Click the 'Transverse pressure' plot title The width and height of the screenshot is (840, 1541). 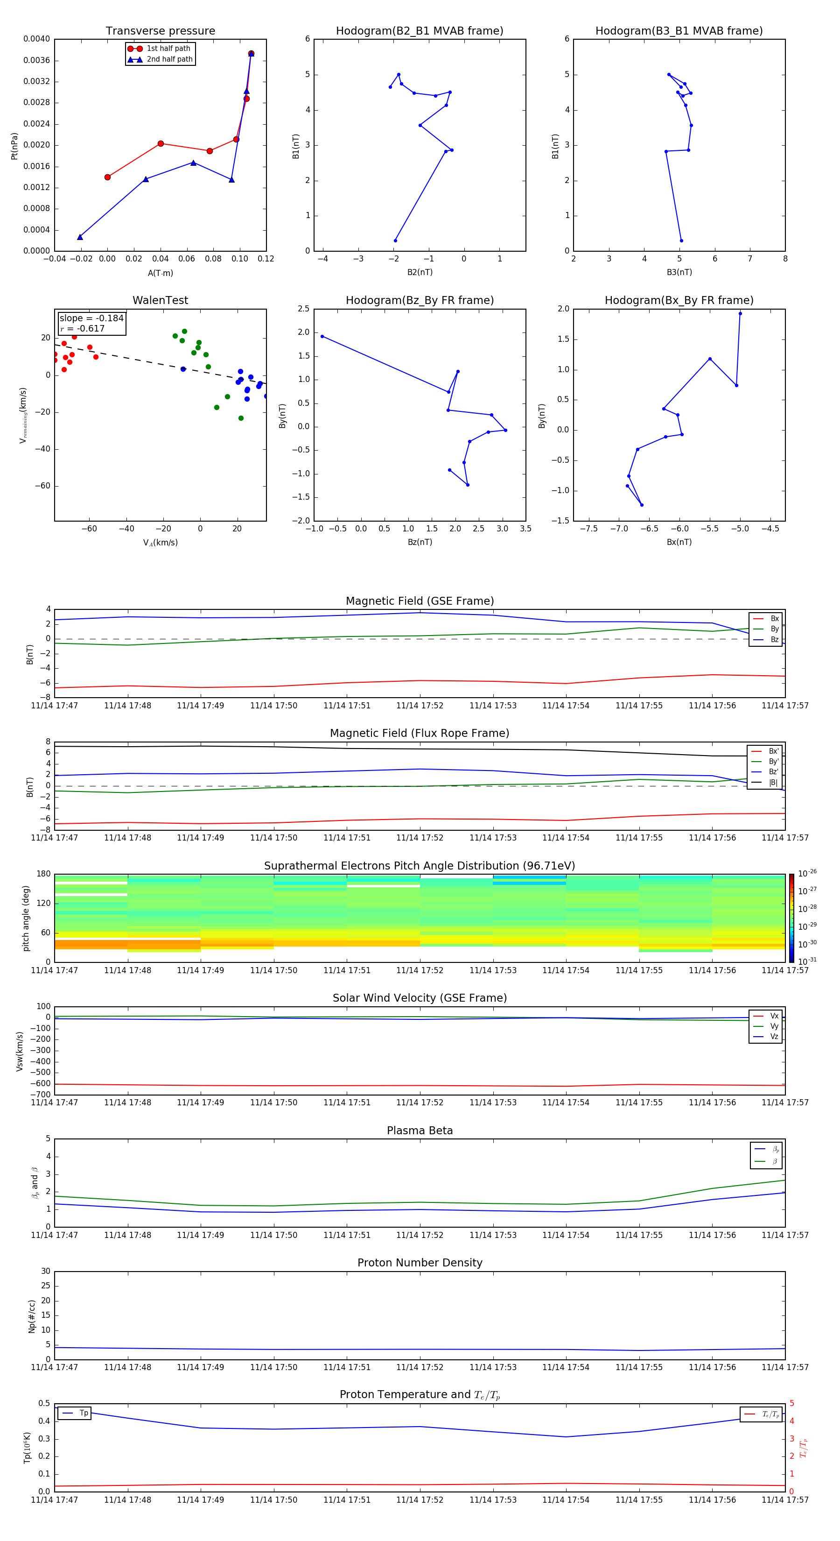point(160,31)
